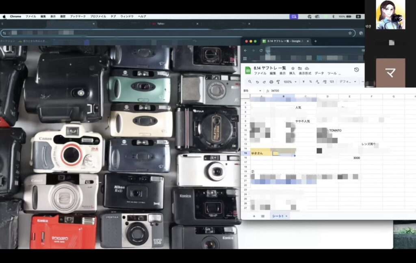The image size is (416, 263).
Task: Select the paint format roller tool
Action: (x=278, y=82)
